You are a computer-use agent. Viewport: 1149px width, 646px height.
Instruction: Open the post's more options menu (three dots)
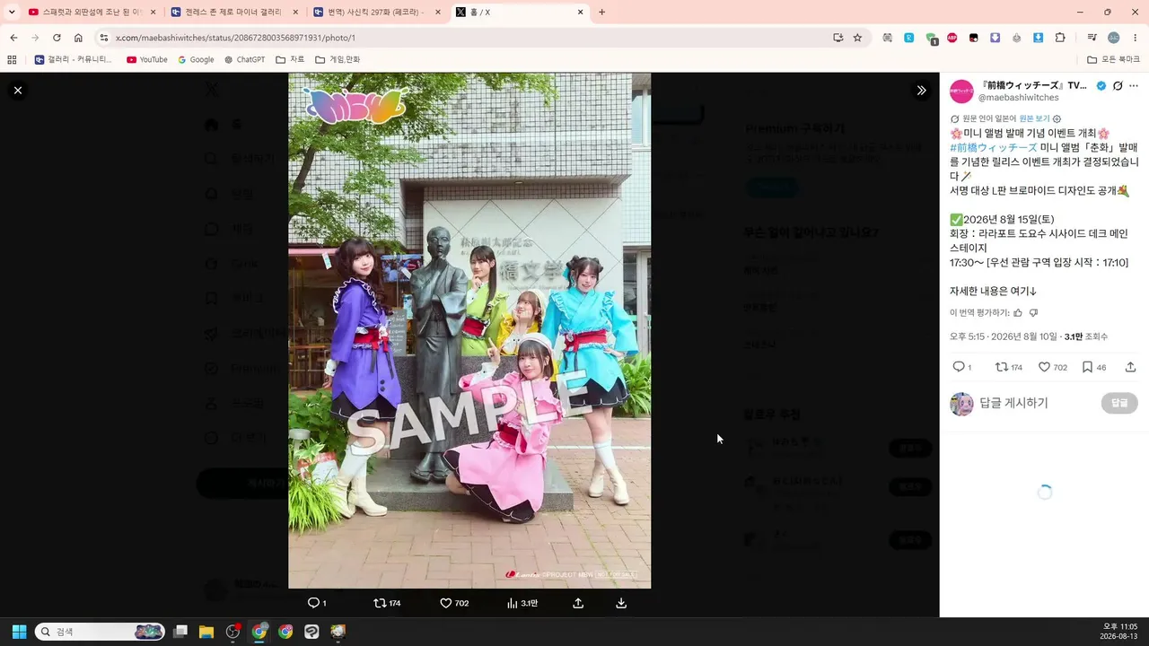[1136, 86]
